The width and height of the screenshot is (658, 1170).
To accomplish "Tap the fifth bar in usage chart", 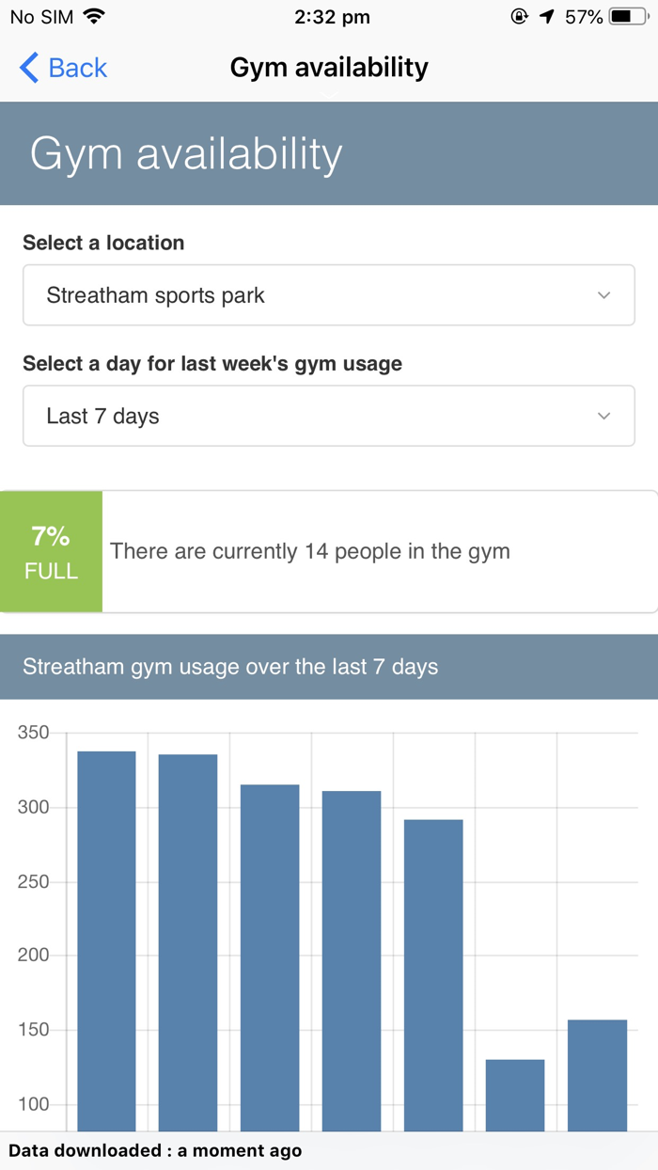I will (x=433, y=978).
